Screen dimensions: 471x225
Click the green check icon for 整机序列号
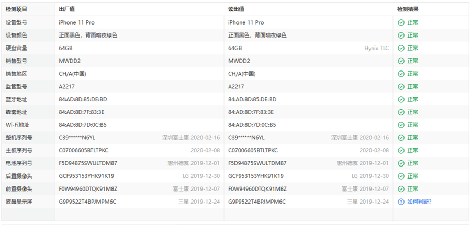401,138
